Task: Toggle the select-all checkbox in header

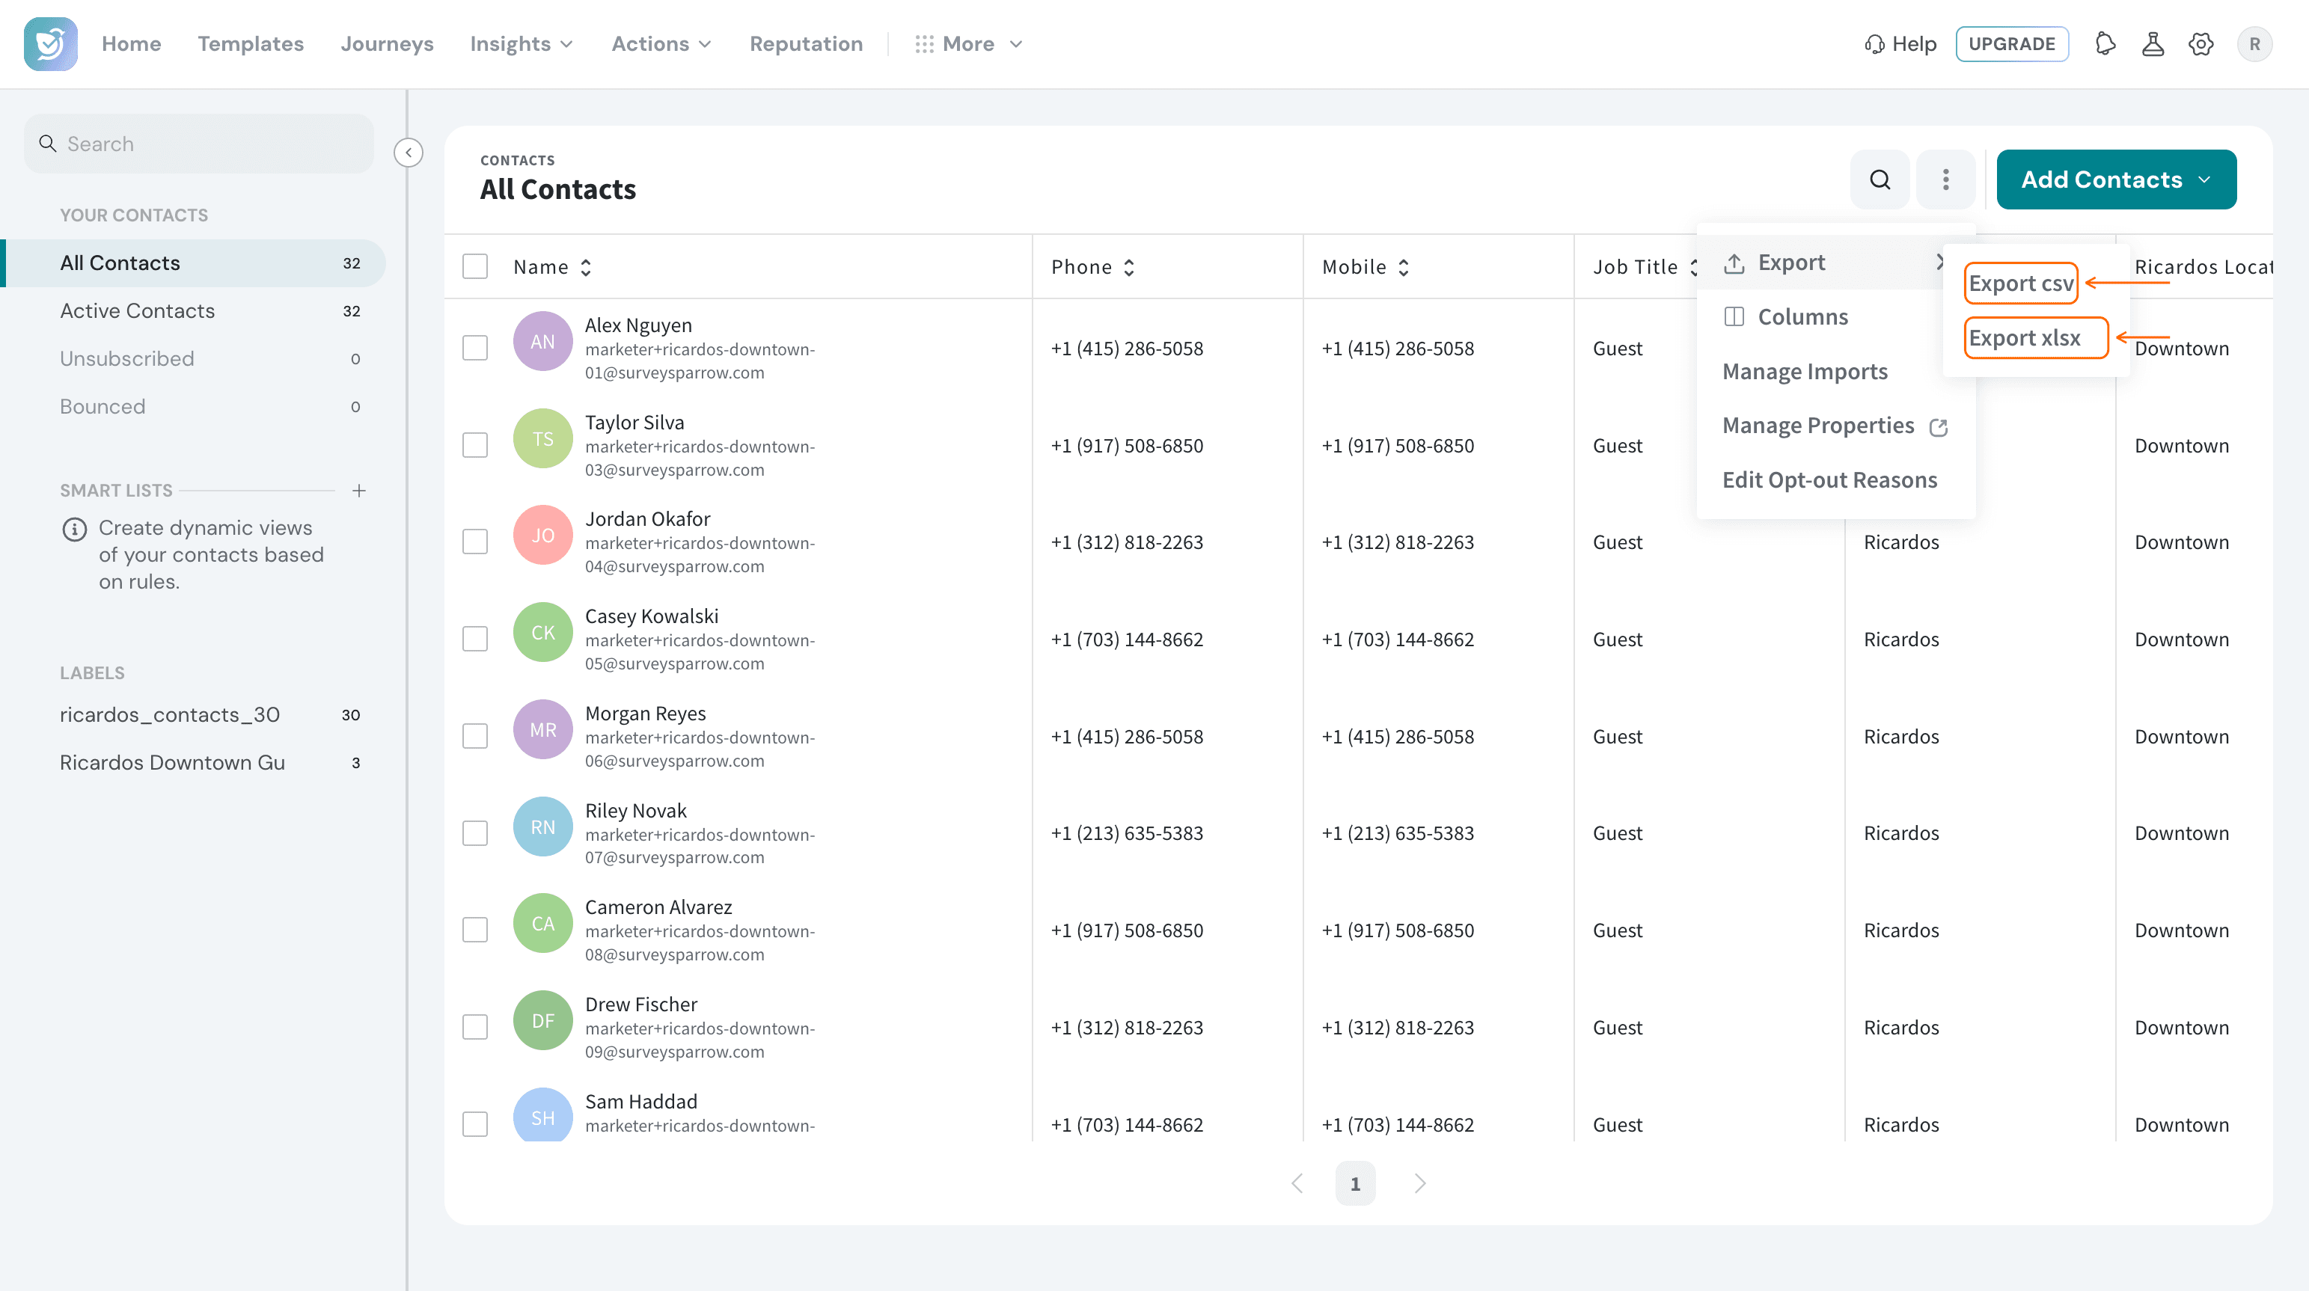Action: click(475, 266)
